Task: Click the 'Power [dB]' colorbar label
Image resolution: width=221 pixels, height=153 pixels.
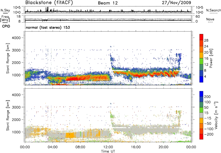Action: tap(211, 58)
